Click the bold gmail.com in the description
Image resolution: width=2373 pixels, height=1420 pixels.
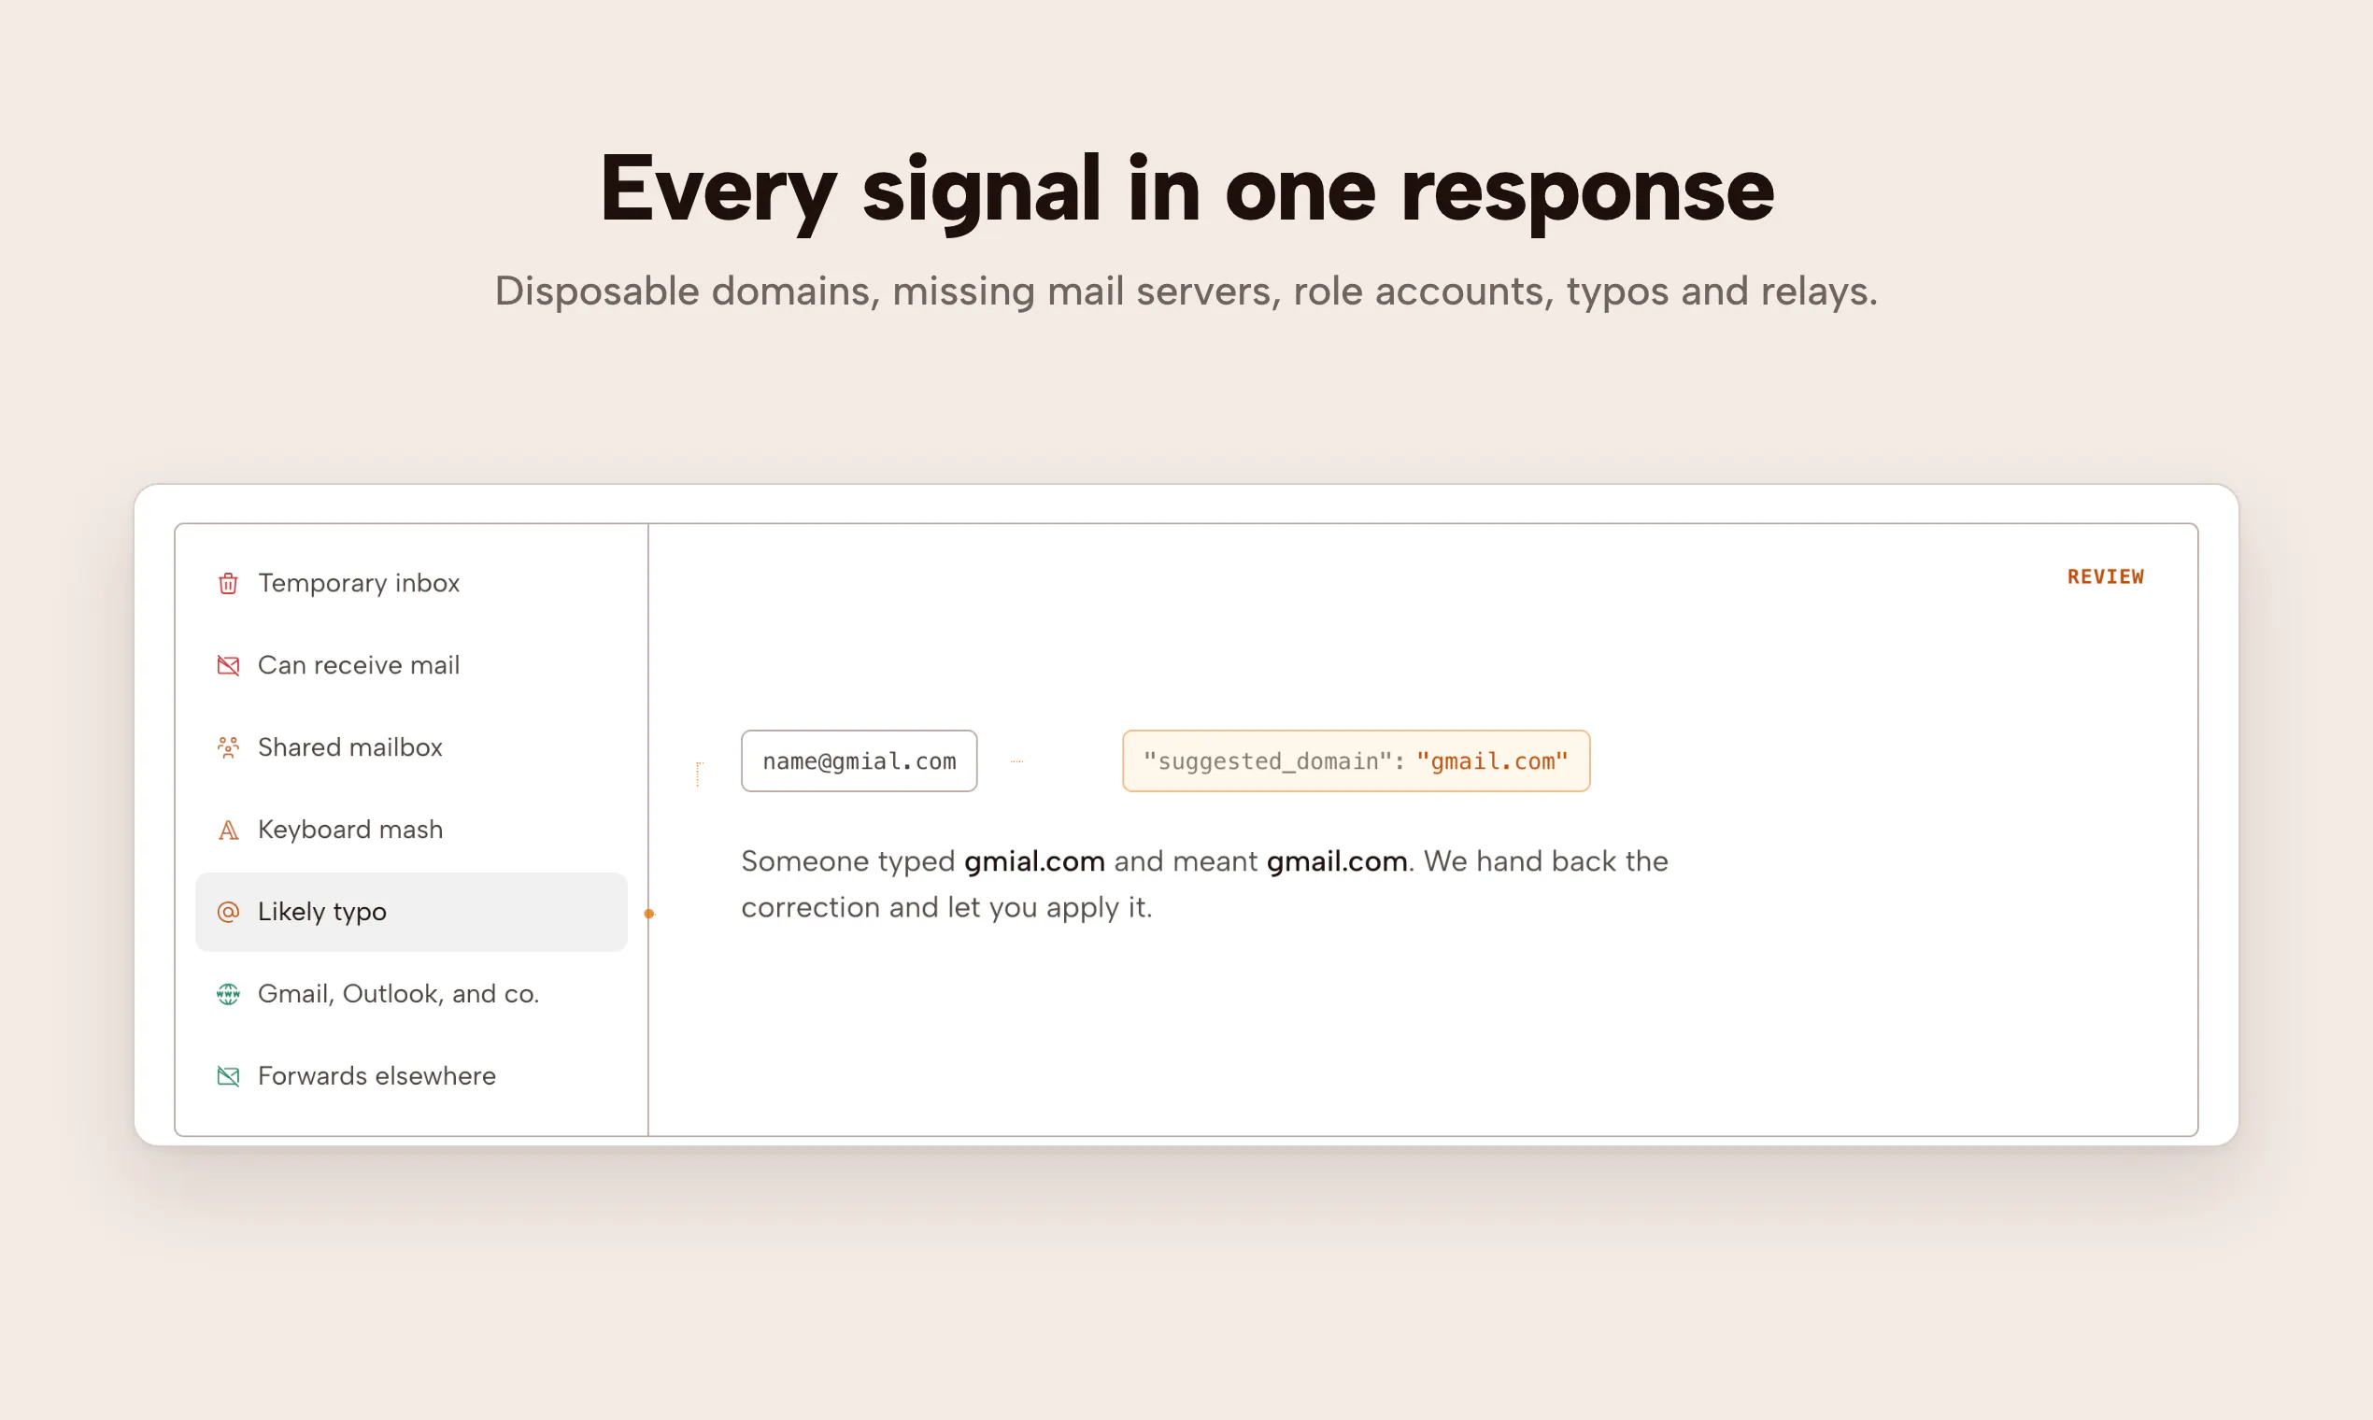(1337, 861)
